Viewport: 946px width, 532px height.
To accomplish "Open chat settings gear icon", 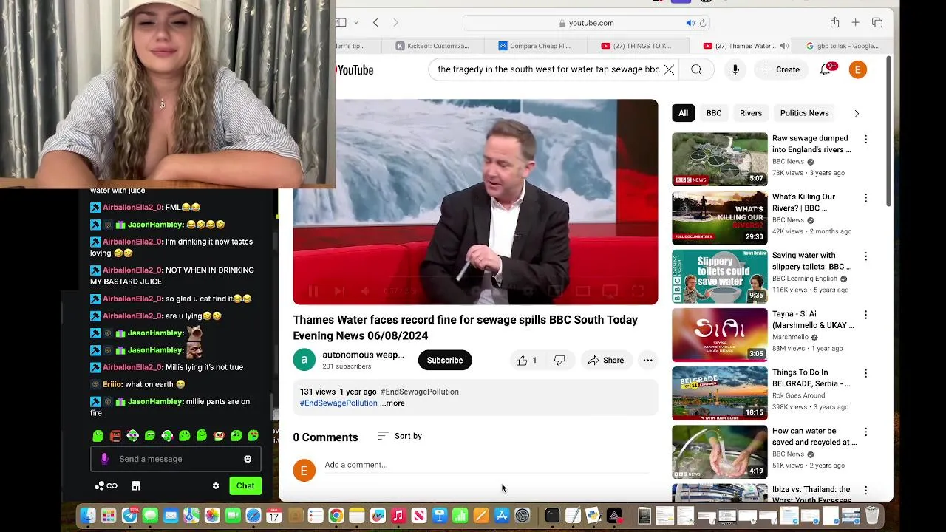I will tap(216, 486).
